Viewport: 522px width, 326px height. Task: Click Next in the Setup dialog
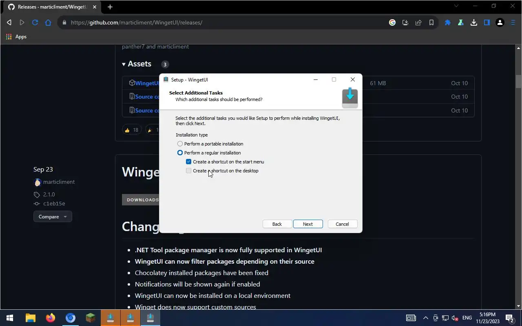click(308, 224)
